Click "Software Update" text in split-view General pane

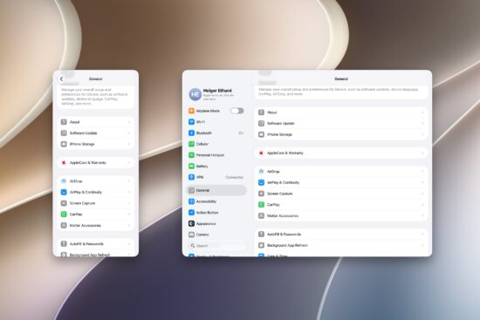pyautogui.click(x=281, y=123)
